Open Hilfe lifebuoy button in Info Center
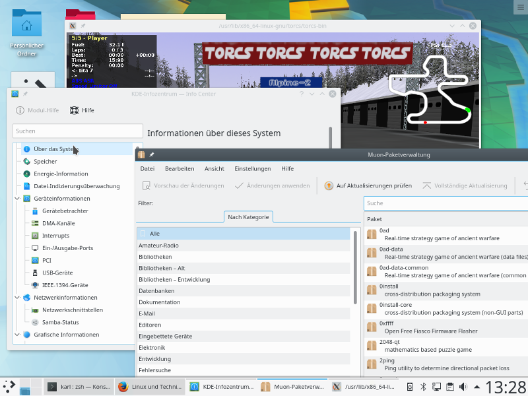The height and width of the screenshot is (396, 528). pyautogui.click(x=82, y=110)
